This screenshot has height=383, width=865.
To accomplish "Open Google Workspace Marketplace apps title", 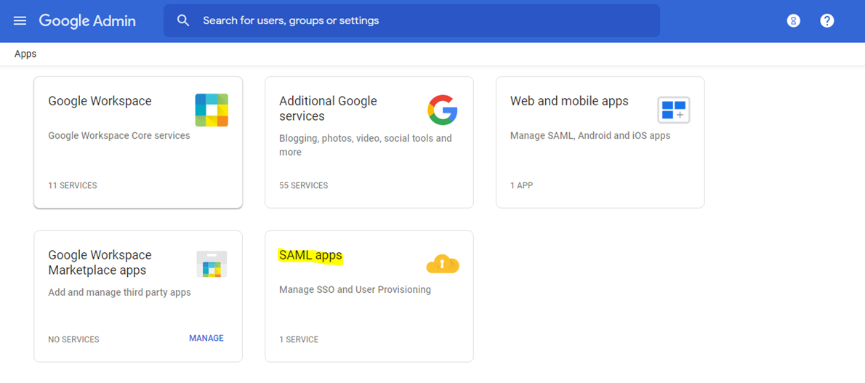I will pos(100,262).
